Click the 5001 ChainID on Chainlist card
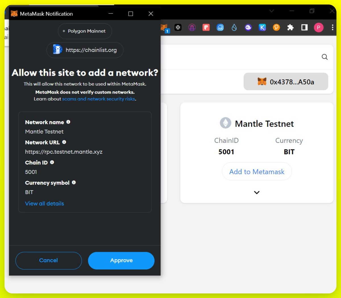Image resolution: width=341 pixels, height=298 pixels. click(226, 152)
